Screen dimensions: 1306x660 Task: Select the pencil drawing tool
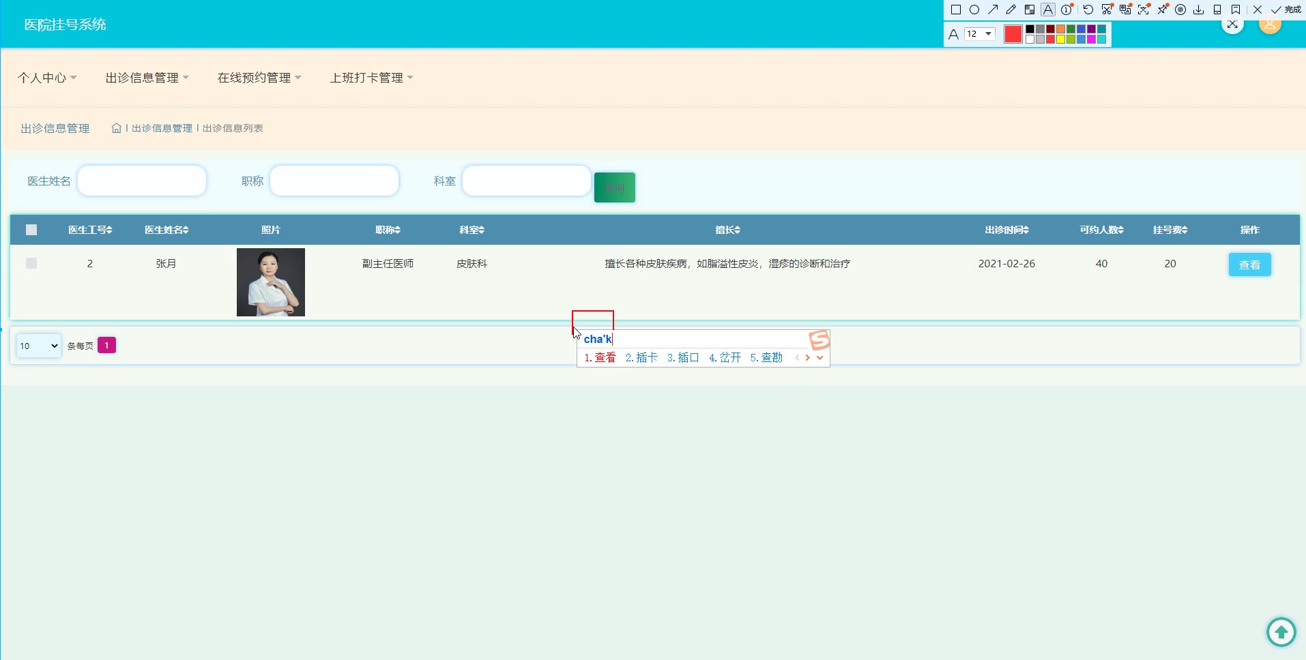coord(1011,10)
